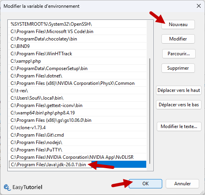Viewport: 205px width, 195px height.
Task: Select the Microsoft VS Code\bin path
Action: coord(77,32)
